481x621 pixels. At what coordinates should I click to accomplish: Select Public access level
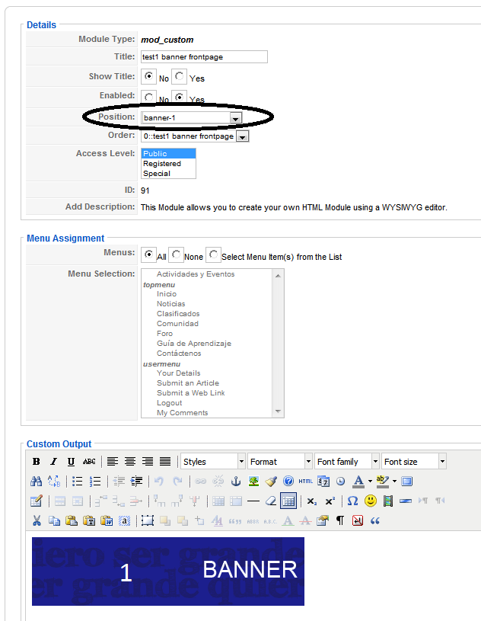click(168, 154)
